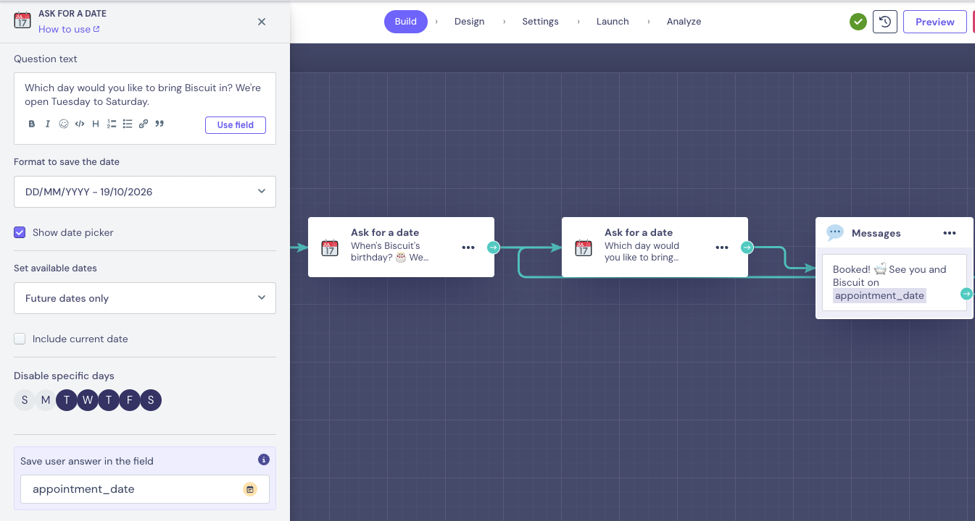The width and height of the screenshot is (975, 521).
Task: Insert hyperlink in question text
Action: pyautogui.click(x=144, y=124)
